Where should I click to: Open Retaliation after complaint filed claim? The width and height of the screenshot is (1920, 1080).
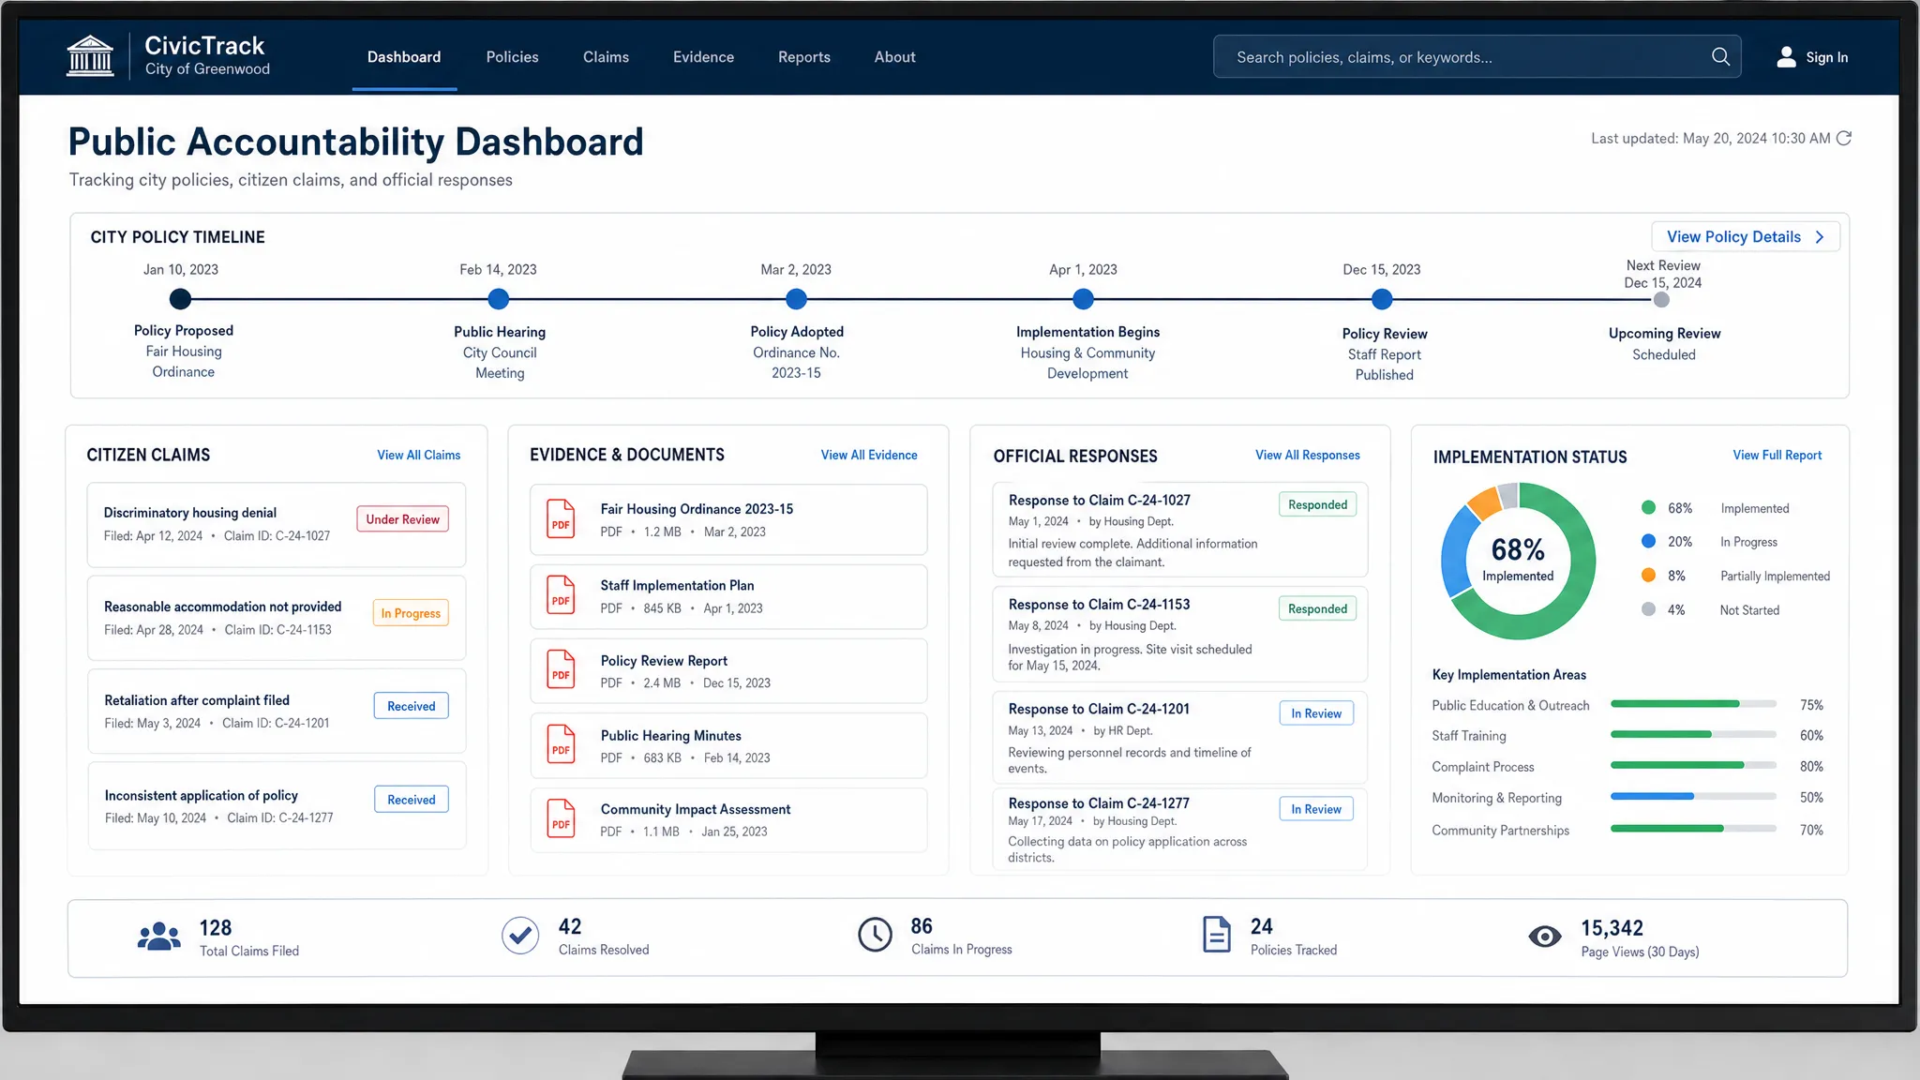(x=276, y=711)
